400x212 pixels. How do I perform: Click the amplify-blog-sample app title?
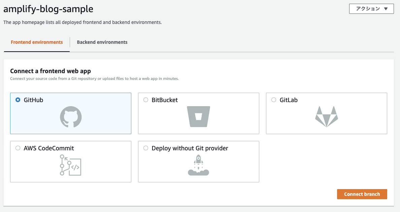pyautogui.click(x=48, y=9)
